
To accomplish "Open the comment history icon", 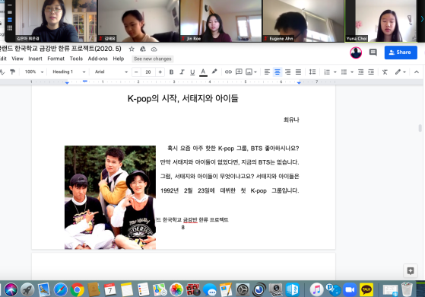I will point(373,53).
